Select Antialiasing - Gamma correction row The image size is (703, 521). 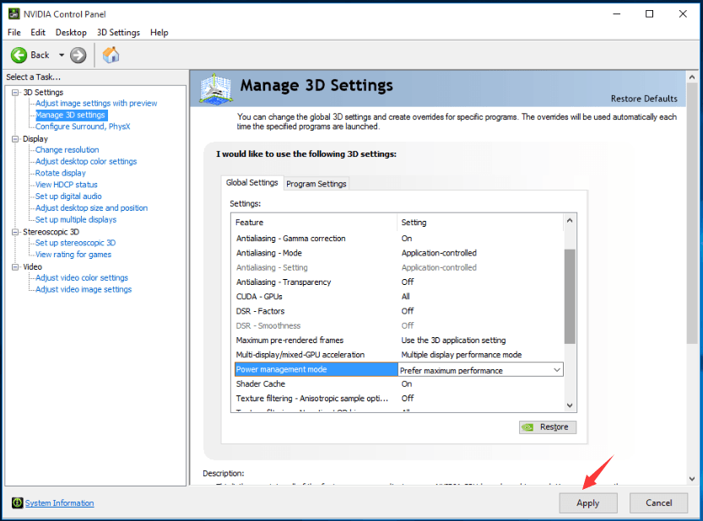click(x=398, y=239)
